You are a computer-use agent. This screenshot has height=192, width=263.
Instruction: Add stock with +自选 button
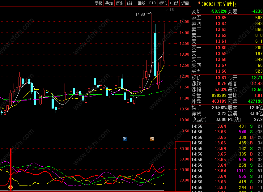tap(174, 3)
